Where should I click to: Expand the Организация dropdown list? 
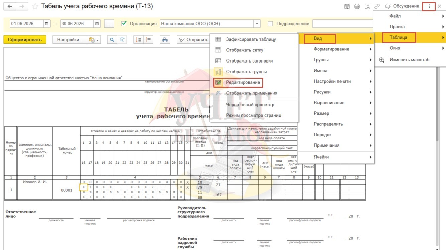coord(257,24)
